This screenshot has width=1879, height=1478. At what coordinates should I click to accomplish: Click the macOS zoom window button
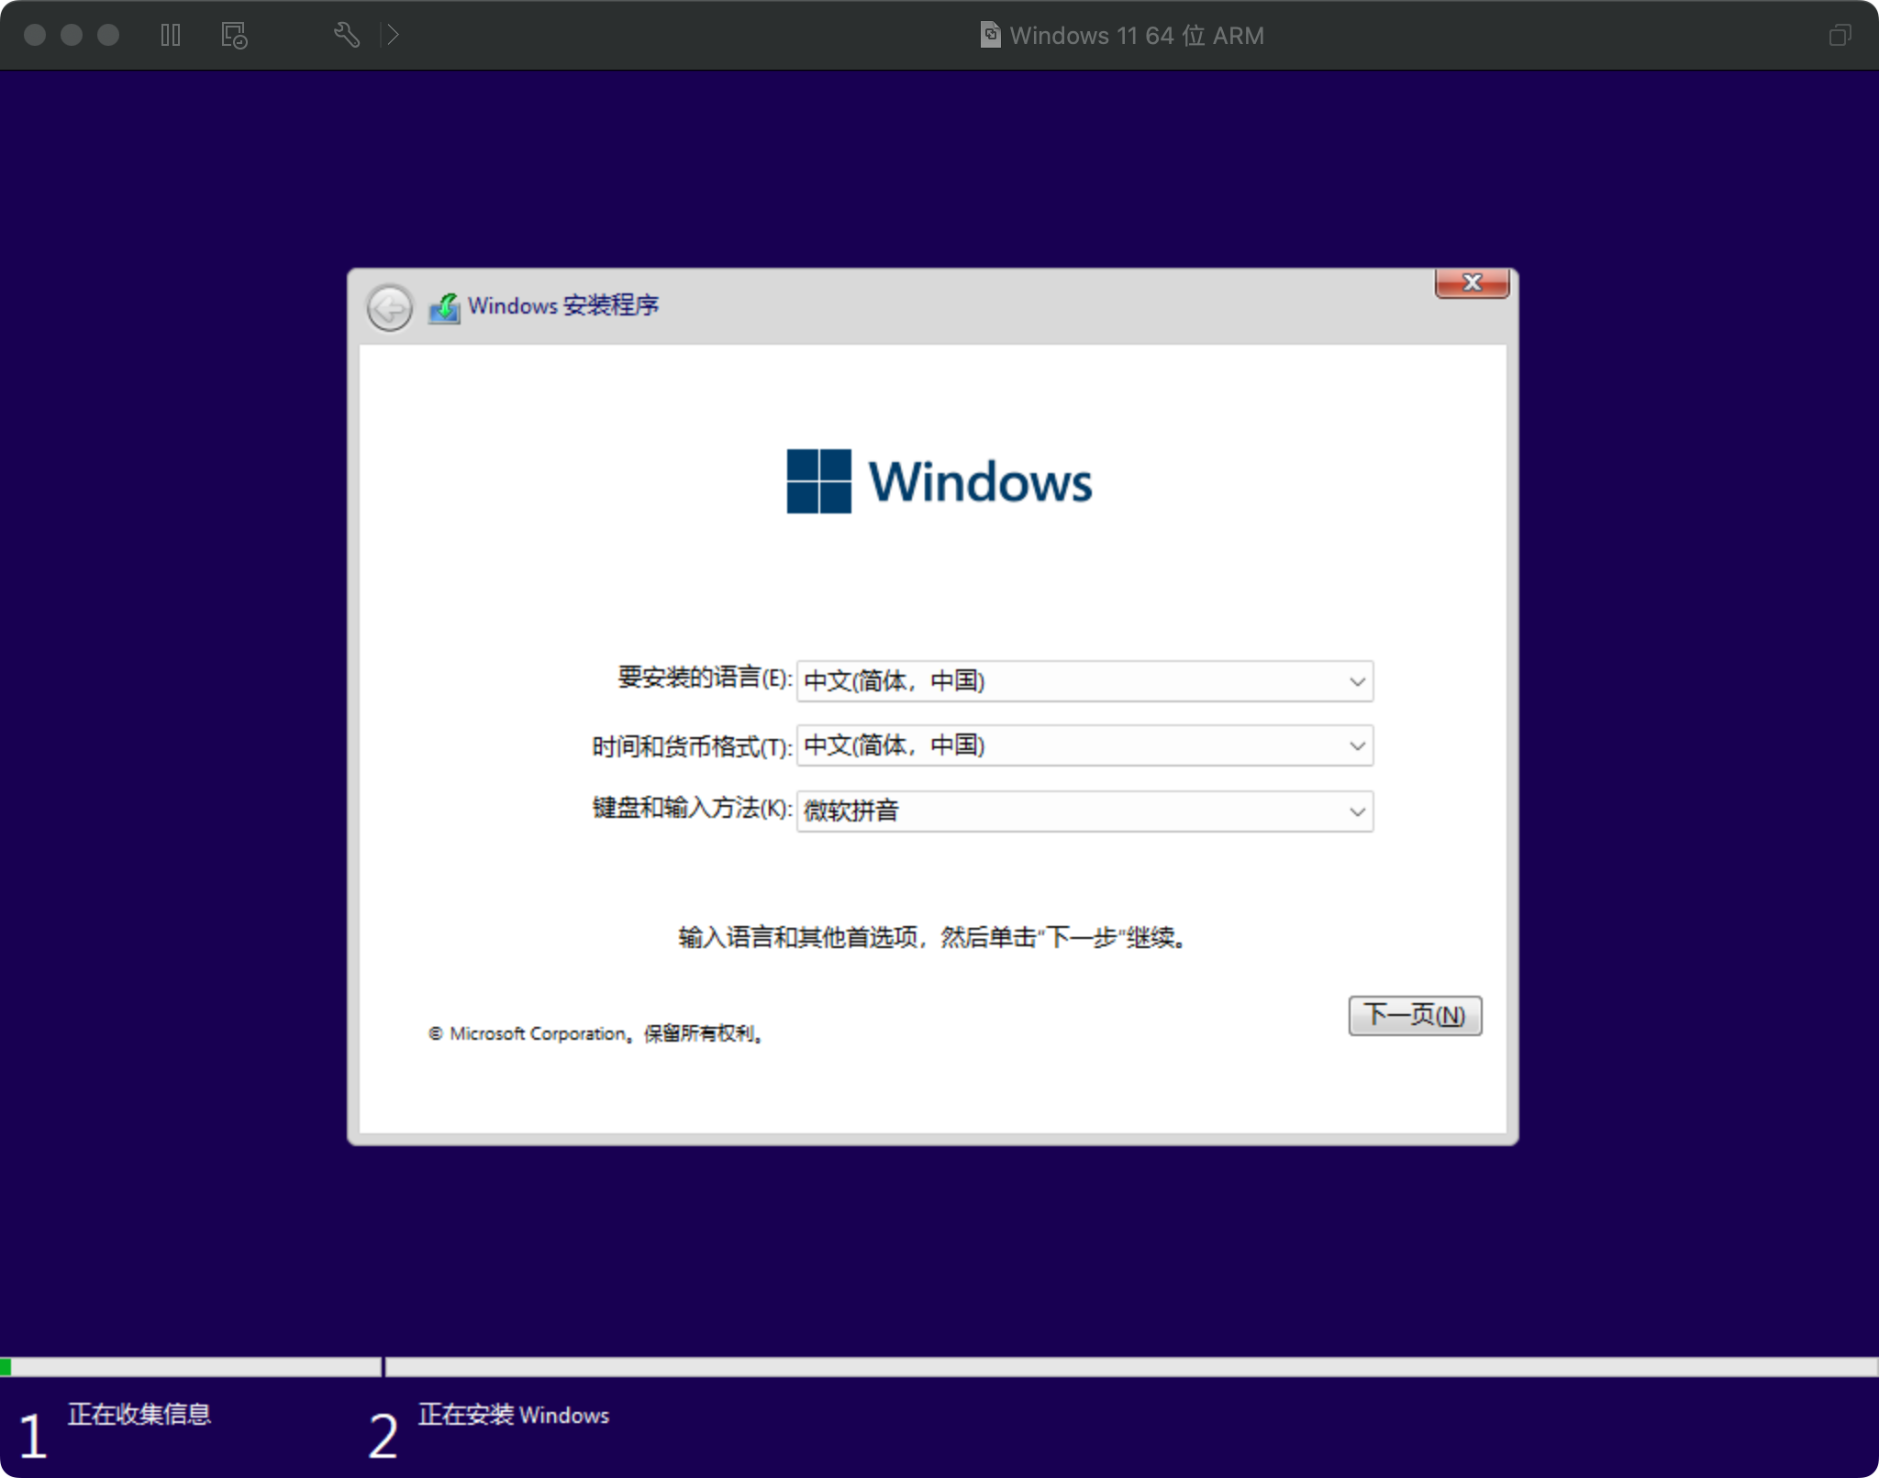click(x=108, y=35)
